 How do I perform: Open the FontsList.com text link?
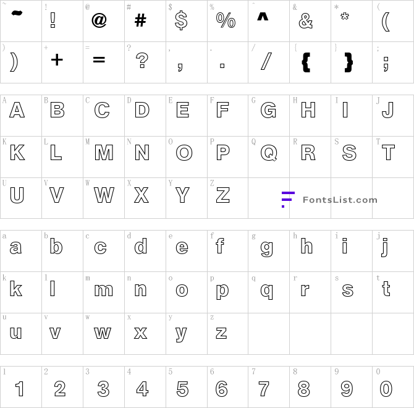[x=339, y=200]
